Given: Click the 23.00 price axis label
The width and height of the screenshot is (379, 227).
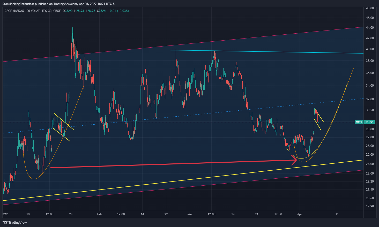Looking at the screenshot, I should tap(370, 173).
